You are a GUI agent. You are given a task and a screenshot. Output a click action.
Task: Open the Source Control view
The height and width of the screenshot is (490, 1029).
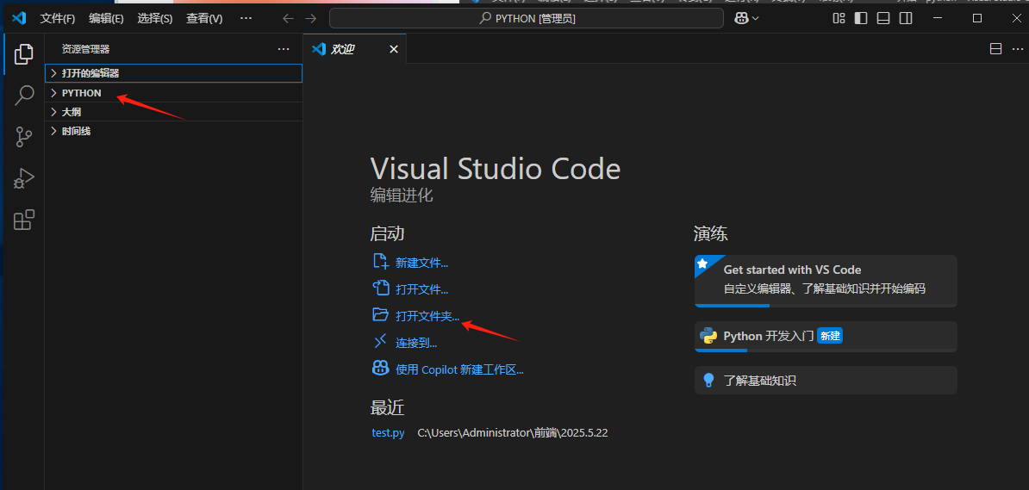23,137
